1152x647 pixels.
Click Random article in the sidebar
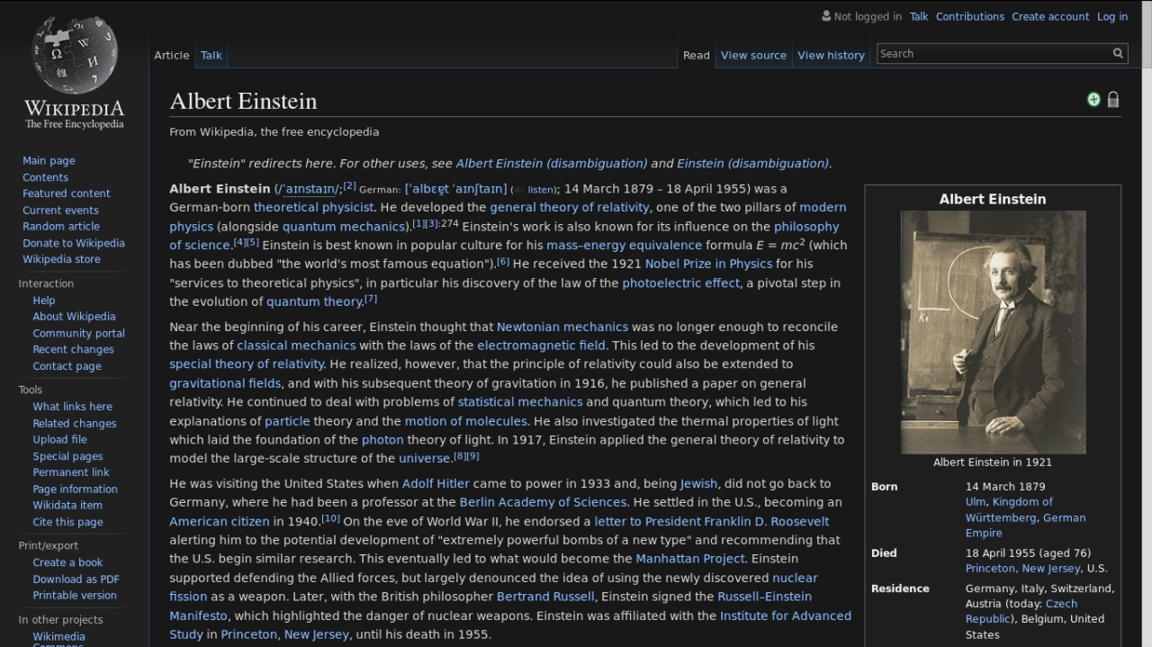pyautogui.click(x=60, y=226)
